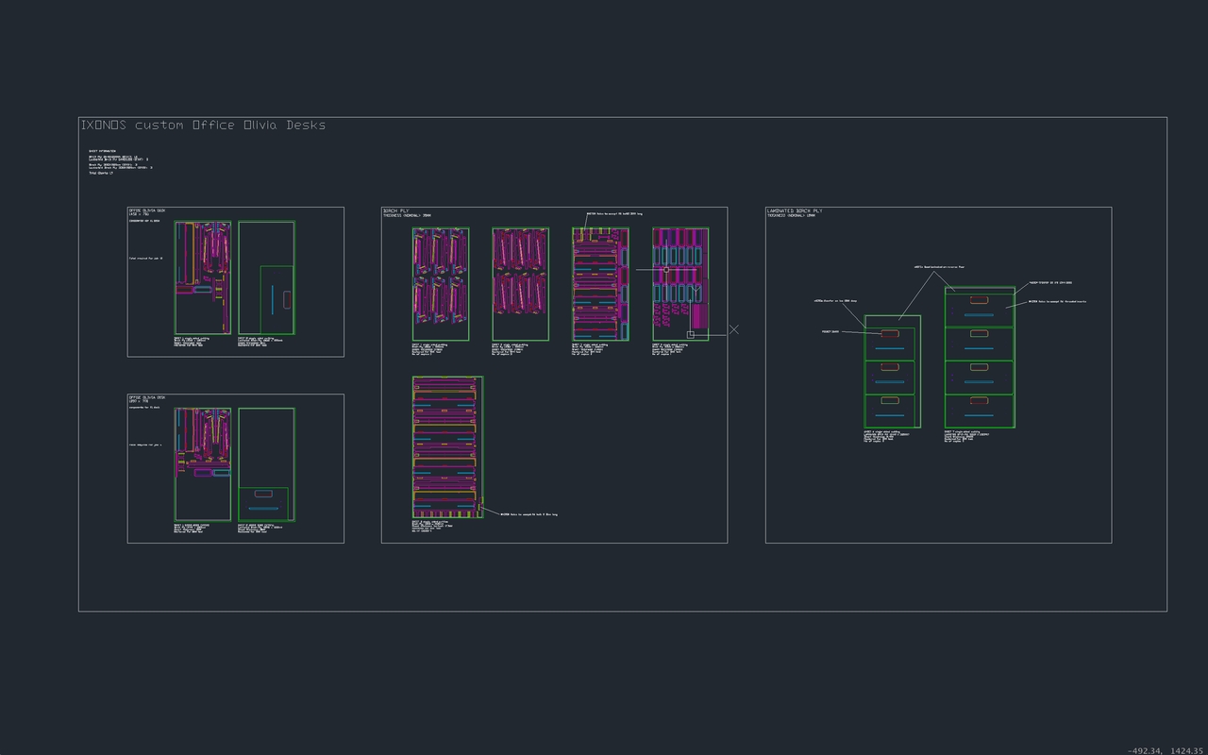The image size is (1208, 755).
Task: Click the OPT/02 OLIVIA DESK section label
Action: (146, 396)
